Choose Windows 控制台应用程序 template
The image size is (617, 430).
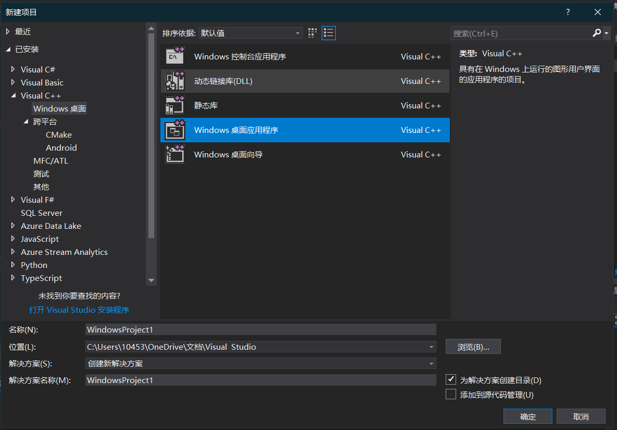[x=305, y=56]
